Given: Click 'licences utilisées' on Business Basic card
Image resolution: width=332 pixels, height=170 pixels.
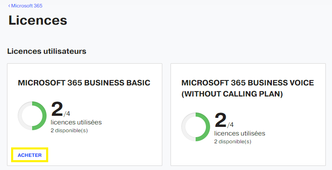Looking at the screenshot, I should (76, 122).
